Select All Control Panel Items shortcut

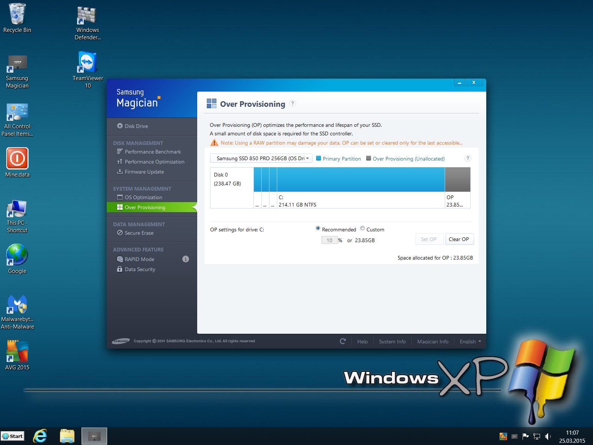17,119
